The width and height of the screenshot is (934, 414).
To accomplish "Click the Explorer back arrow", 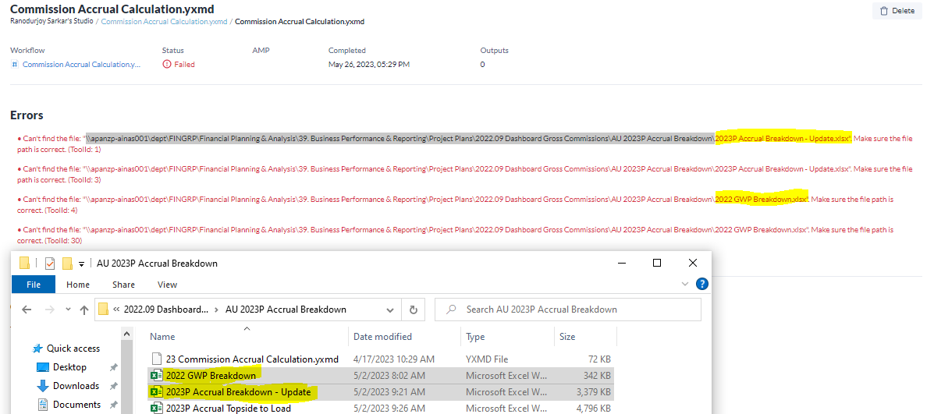I will [x=26, y=310].
